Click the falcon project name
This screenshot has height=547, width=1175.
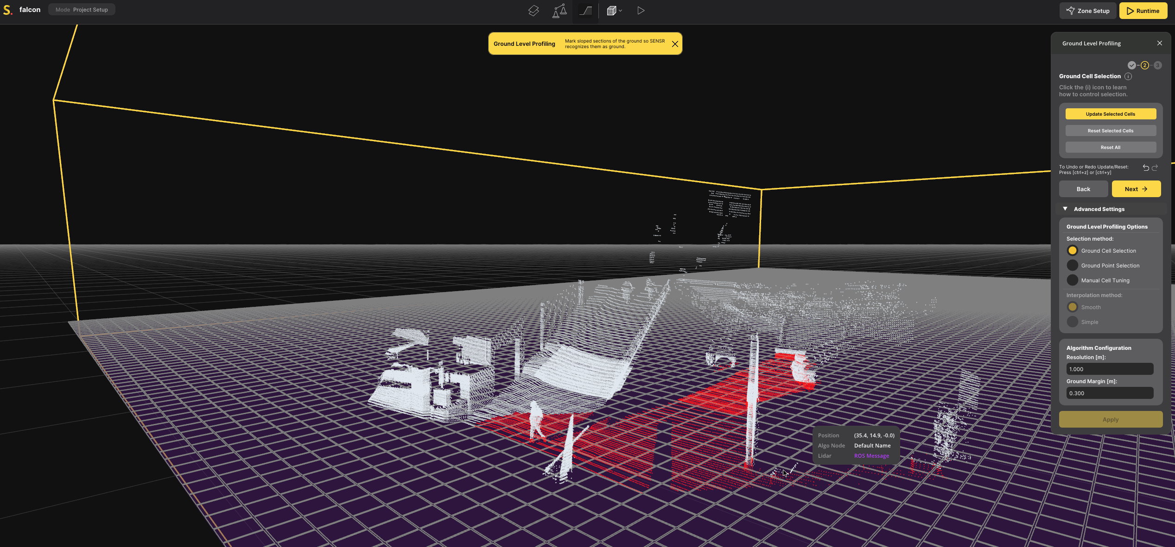30,10
